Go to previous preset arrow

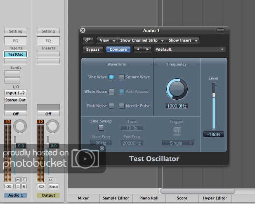pos(138,49)
